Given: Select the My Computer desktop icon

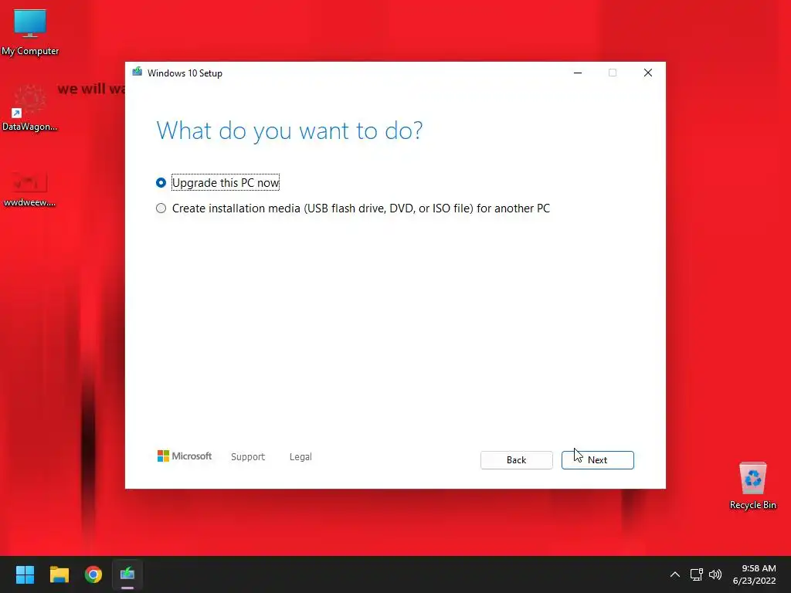Looking at the screenshot, I should pyautogui.click(x=30, y=32).
